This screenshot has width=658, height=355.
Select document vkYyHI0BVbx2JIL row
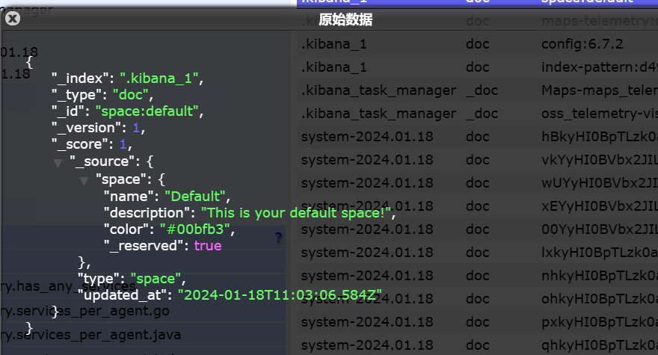(478, 160)
